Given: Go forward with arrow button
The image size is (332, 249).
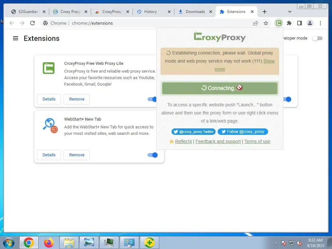Looking at the screenshot, I should pos(22,23).
